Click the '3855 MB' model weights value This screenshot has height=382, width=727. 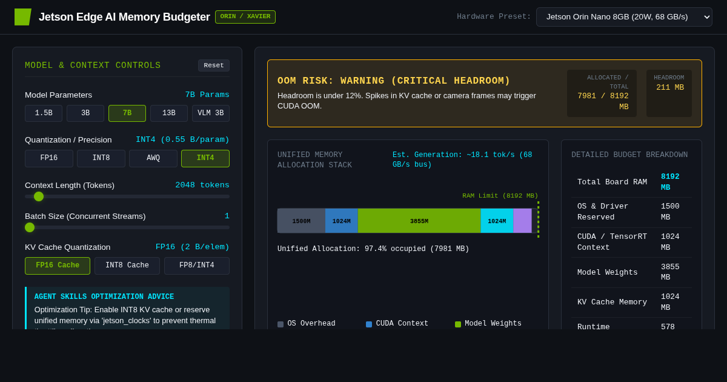(x=670, y=272)
